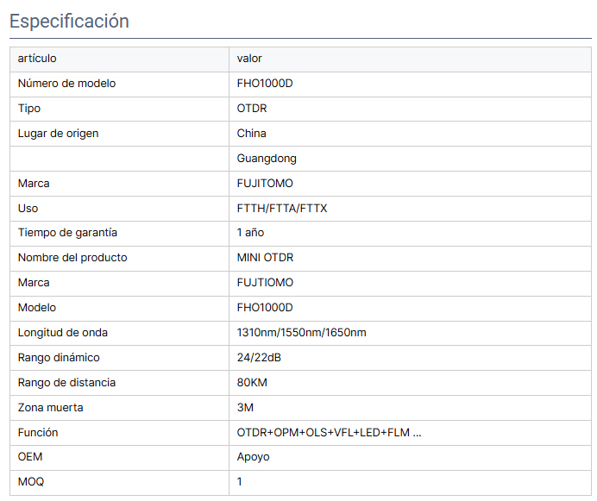Click the artículo column header

pos(37,59)
